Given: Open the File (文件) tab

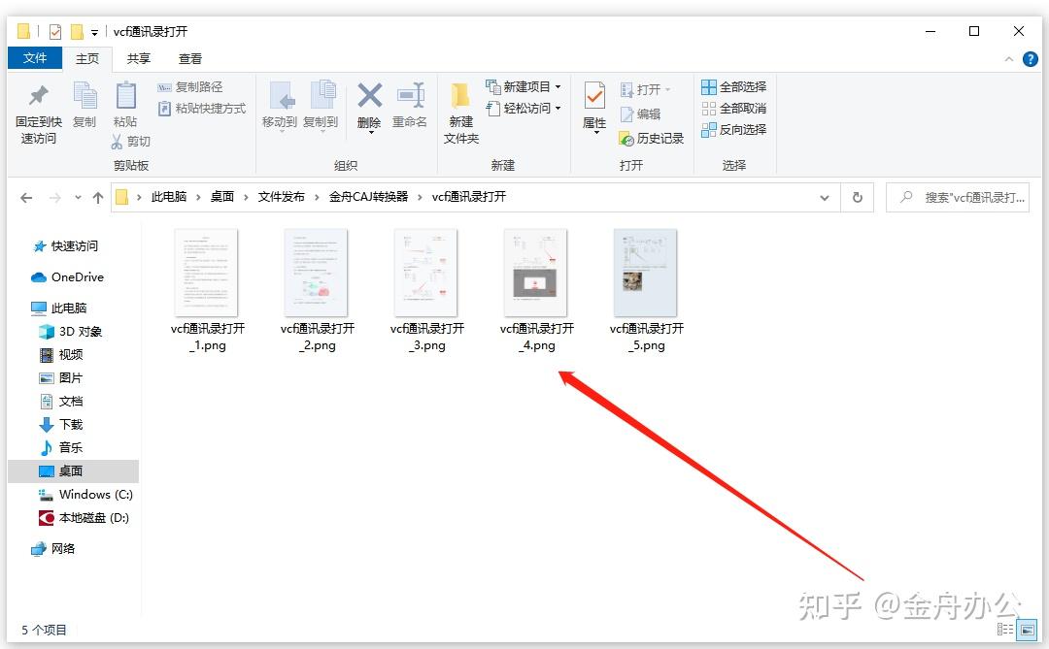Looking at the screenshot, I should [35, 58].
